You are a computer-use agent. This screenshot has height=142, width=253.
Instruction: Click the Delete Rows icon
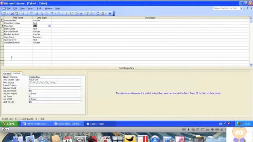click(81, 13)
